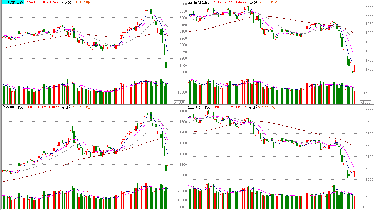
Task: Click the ▲57.65 change in 创业板综 header
Action: pyautogui.click(x=240, y=107)
